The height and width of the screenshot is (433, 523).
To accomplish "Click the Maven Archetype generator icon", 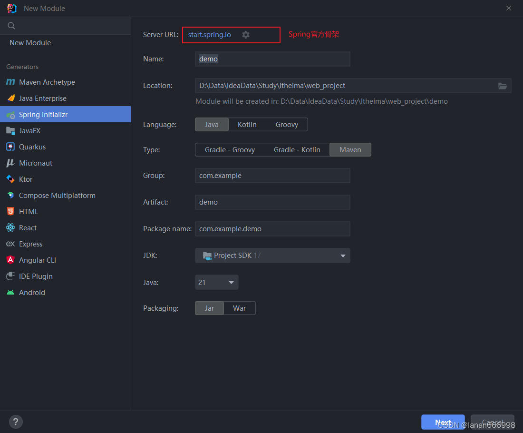I will point(10,82).
